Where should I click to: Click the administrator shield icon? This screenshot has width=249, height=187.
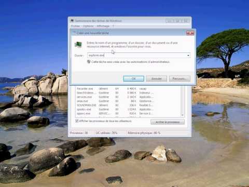[89, 62]
